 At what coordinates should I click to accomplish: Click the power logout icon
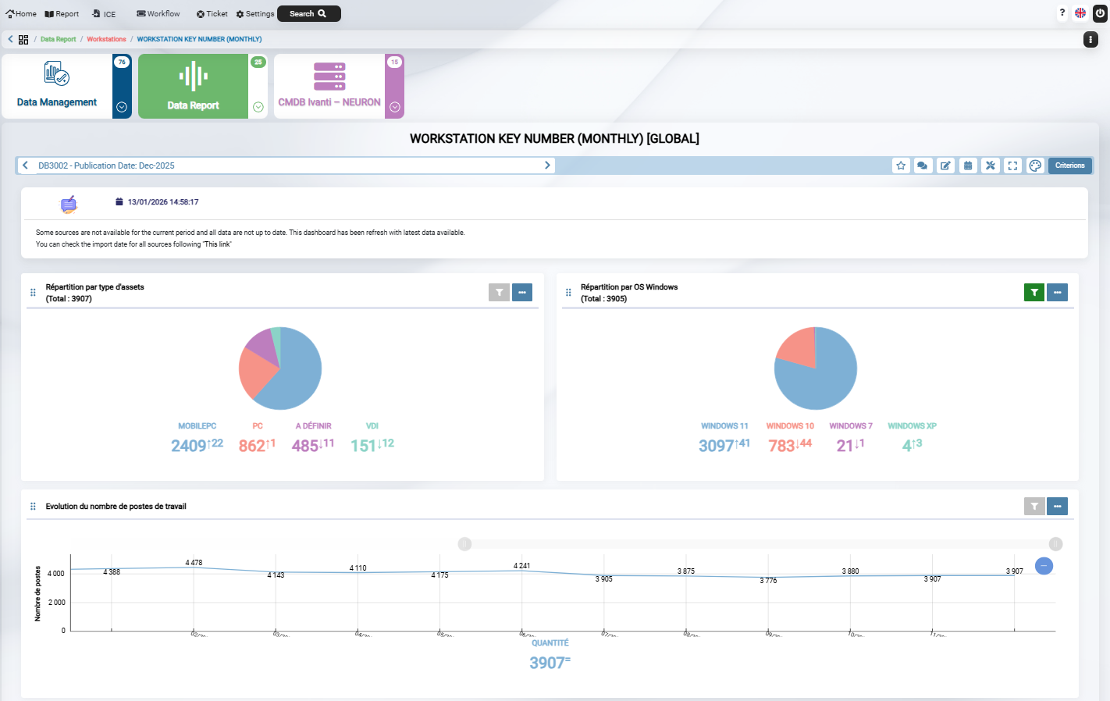tap(1100, 13)
